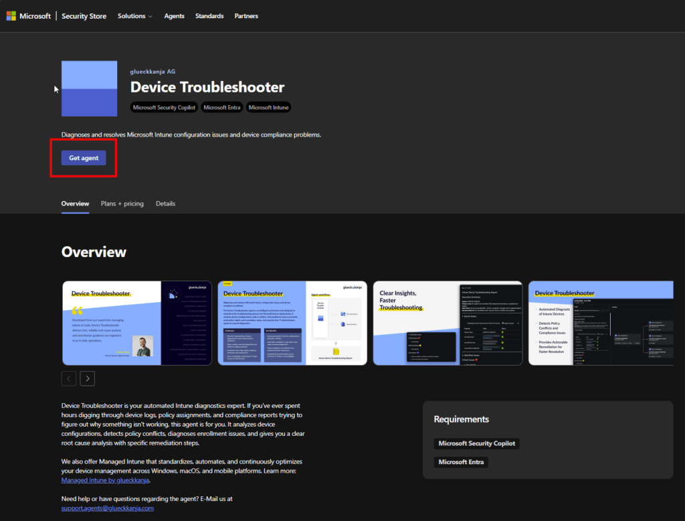This screenshot has width=685, height=521.
Task: Switch to the Details tab
Action: [165, 204]
